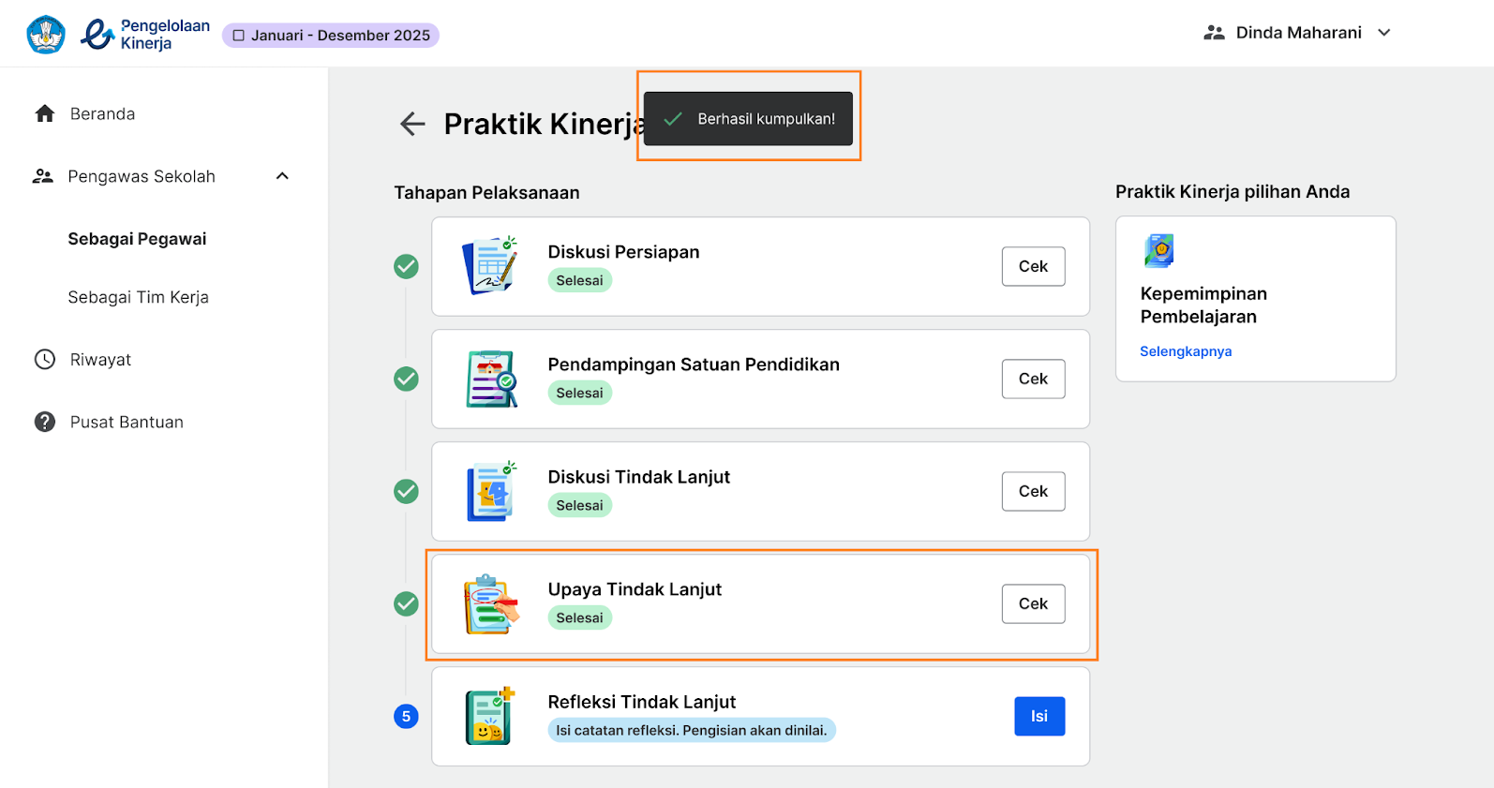This screenshot has height=788, width=1494.
Task: Click the Pendampingan Satuan Pendidikan illustration icon
Action: tap(490, 379)
